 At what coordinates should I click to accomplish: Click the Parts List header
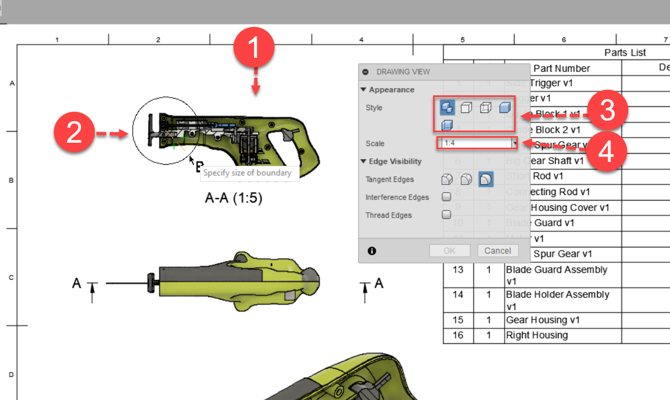(625, 52)
